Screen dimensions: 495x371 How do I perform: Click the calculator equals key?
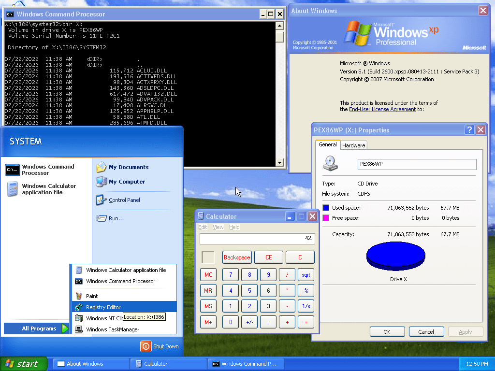coord(306,322)
